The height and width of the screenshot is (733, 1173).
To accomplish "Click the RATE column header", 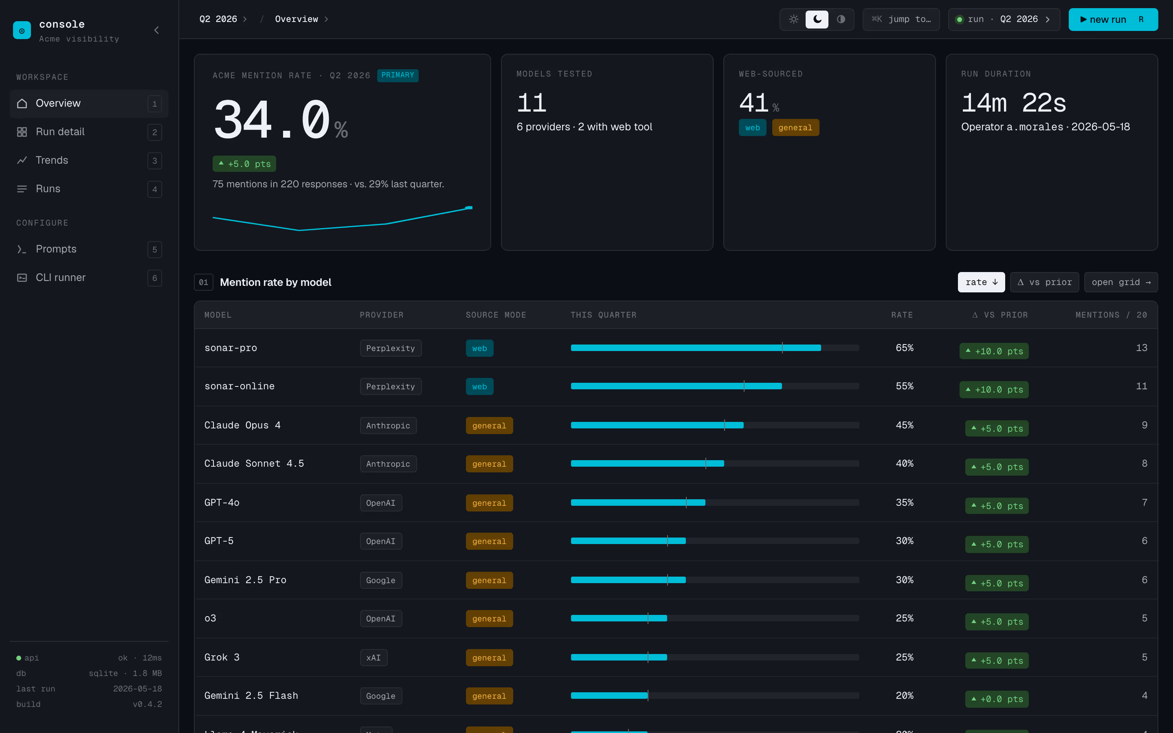I will coord(902,315).
